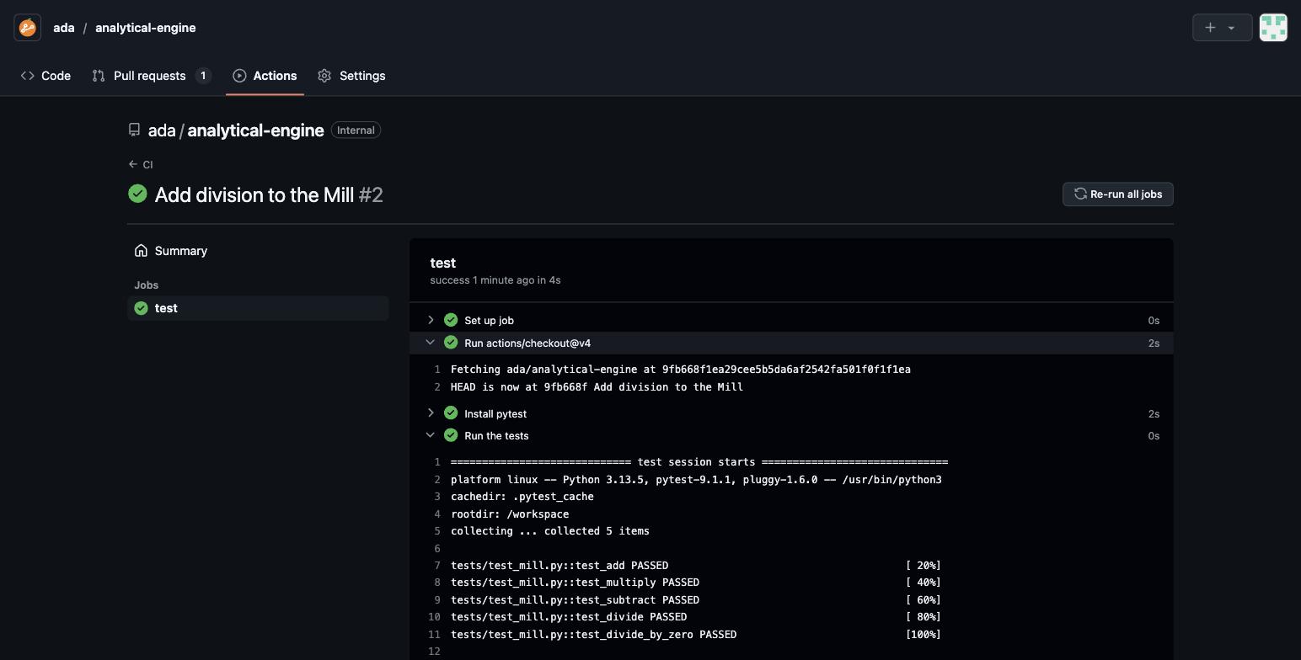The height and width of the screenshot is (660, 1301).
Task: Click the Internal visibility badge
Action: tap(356, 130)
